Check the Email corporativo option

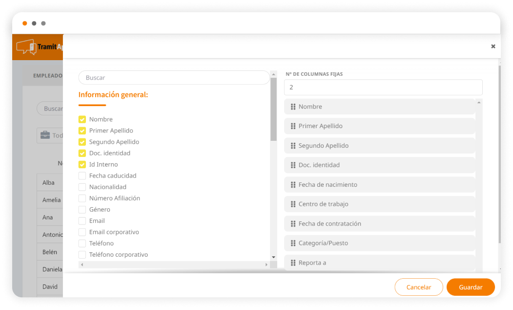pos(82,232)
